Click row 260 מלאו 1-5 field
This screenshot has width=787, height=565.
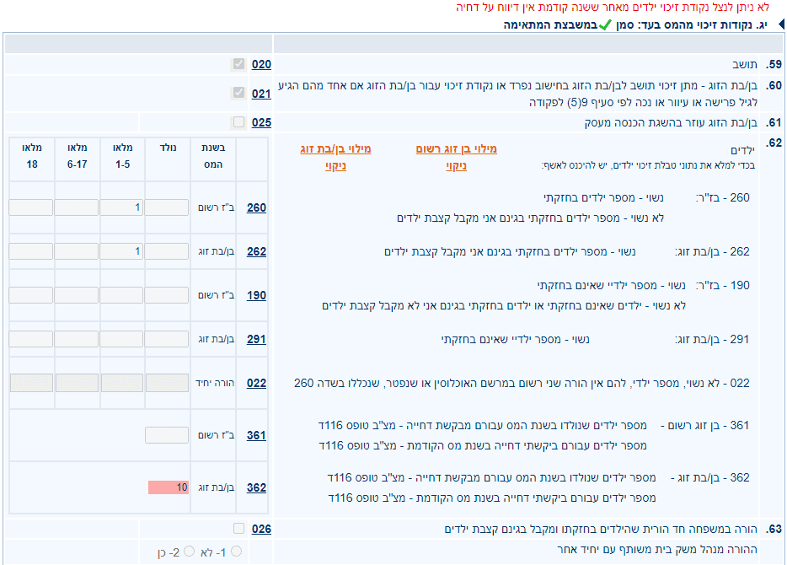pos(121,207)
